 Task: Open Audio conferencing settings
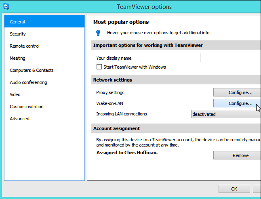coord(44,82)
